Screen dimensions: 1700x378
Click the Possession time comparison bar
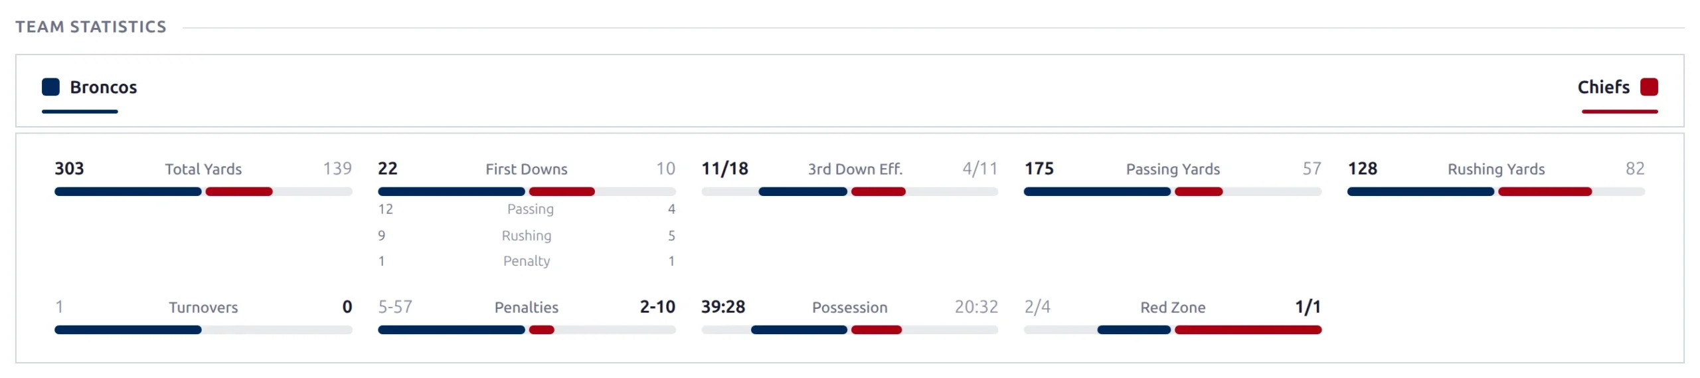[x=849, y=330]
